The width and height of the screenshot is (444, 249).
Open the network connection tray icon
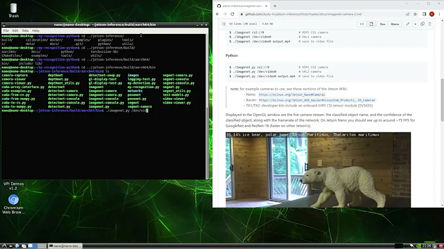pos(412,246)
